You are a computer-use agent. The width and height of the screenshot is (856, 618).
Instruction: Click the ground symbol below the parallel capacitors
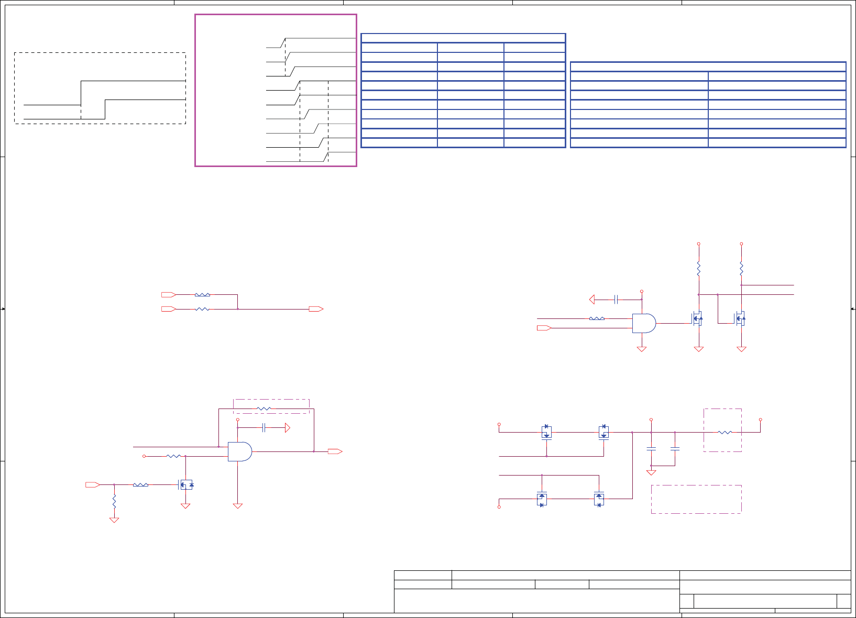pos(651,472)
